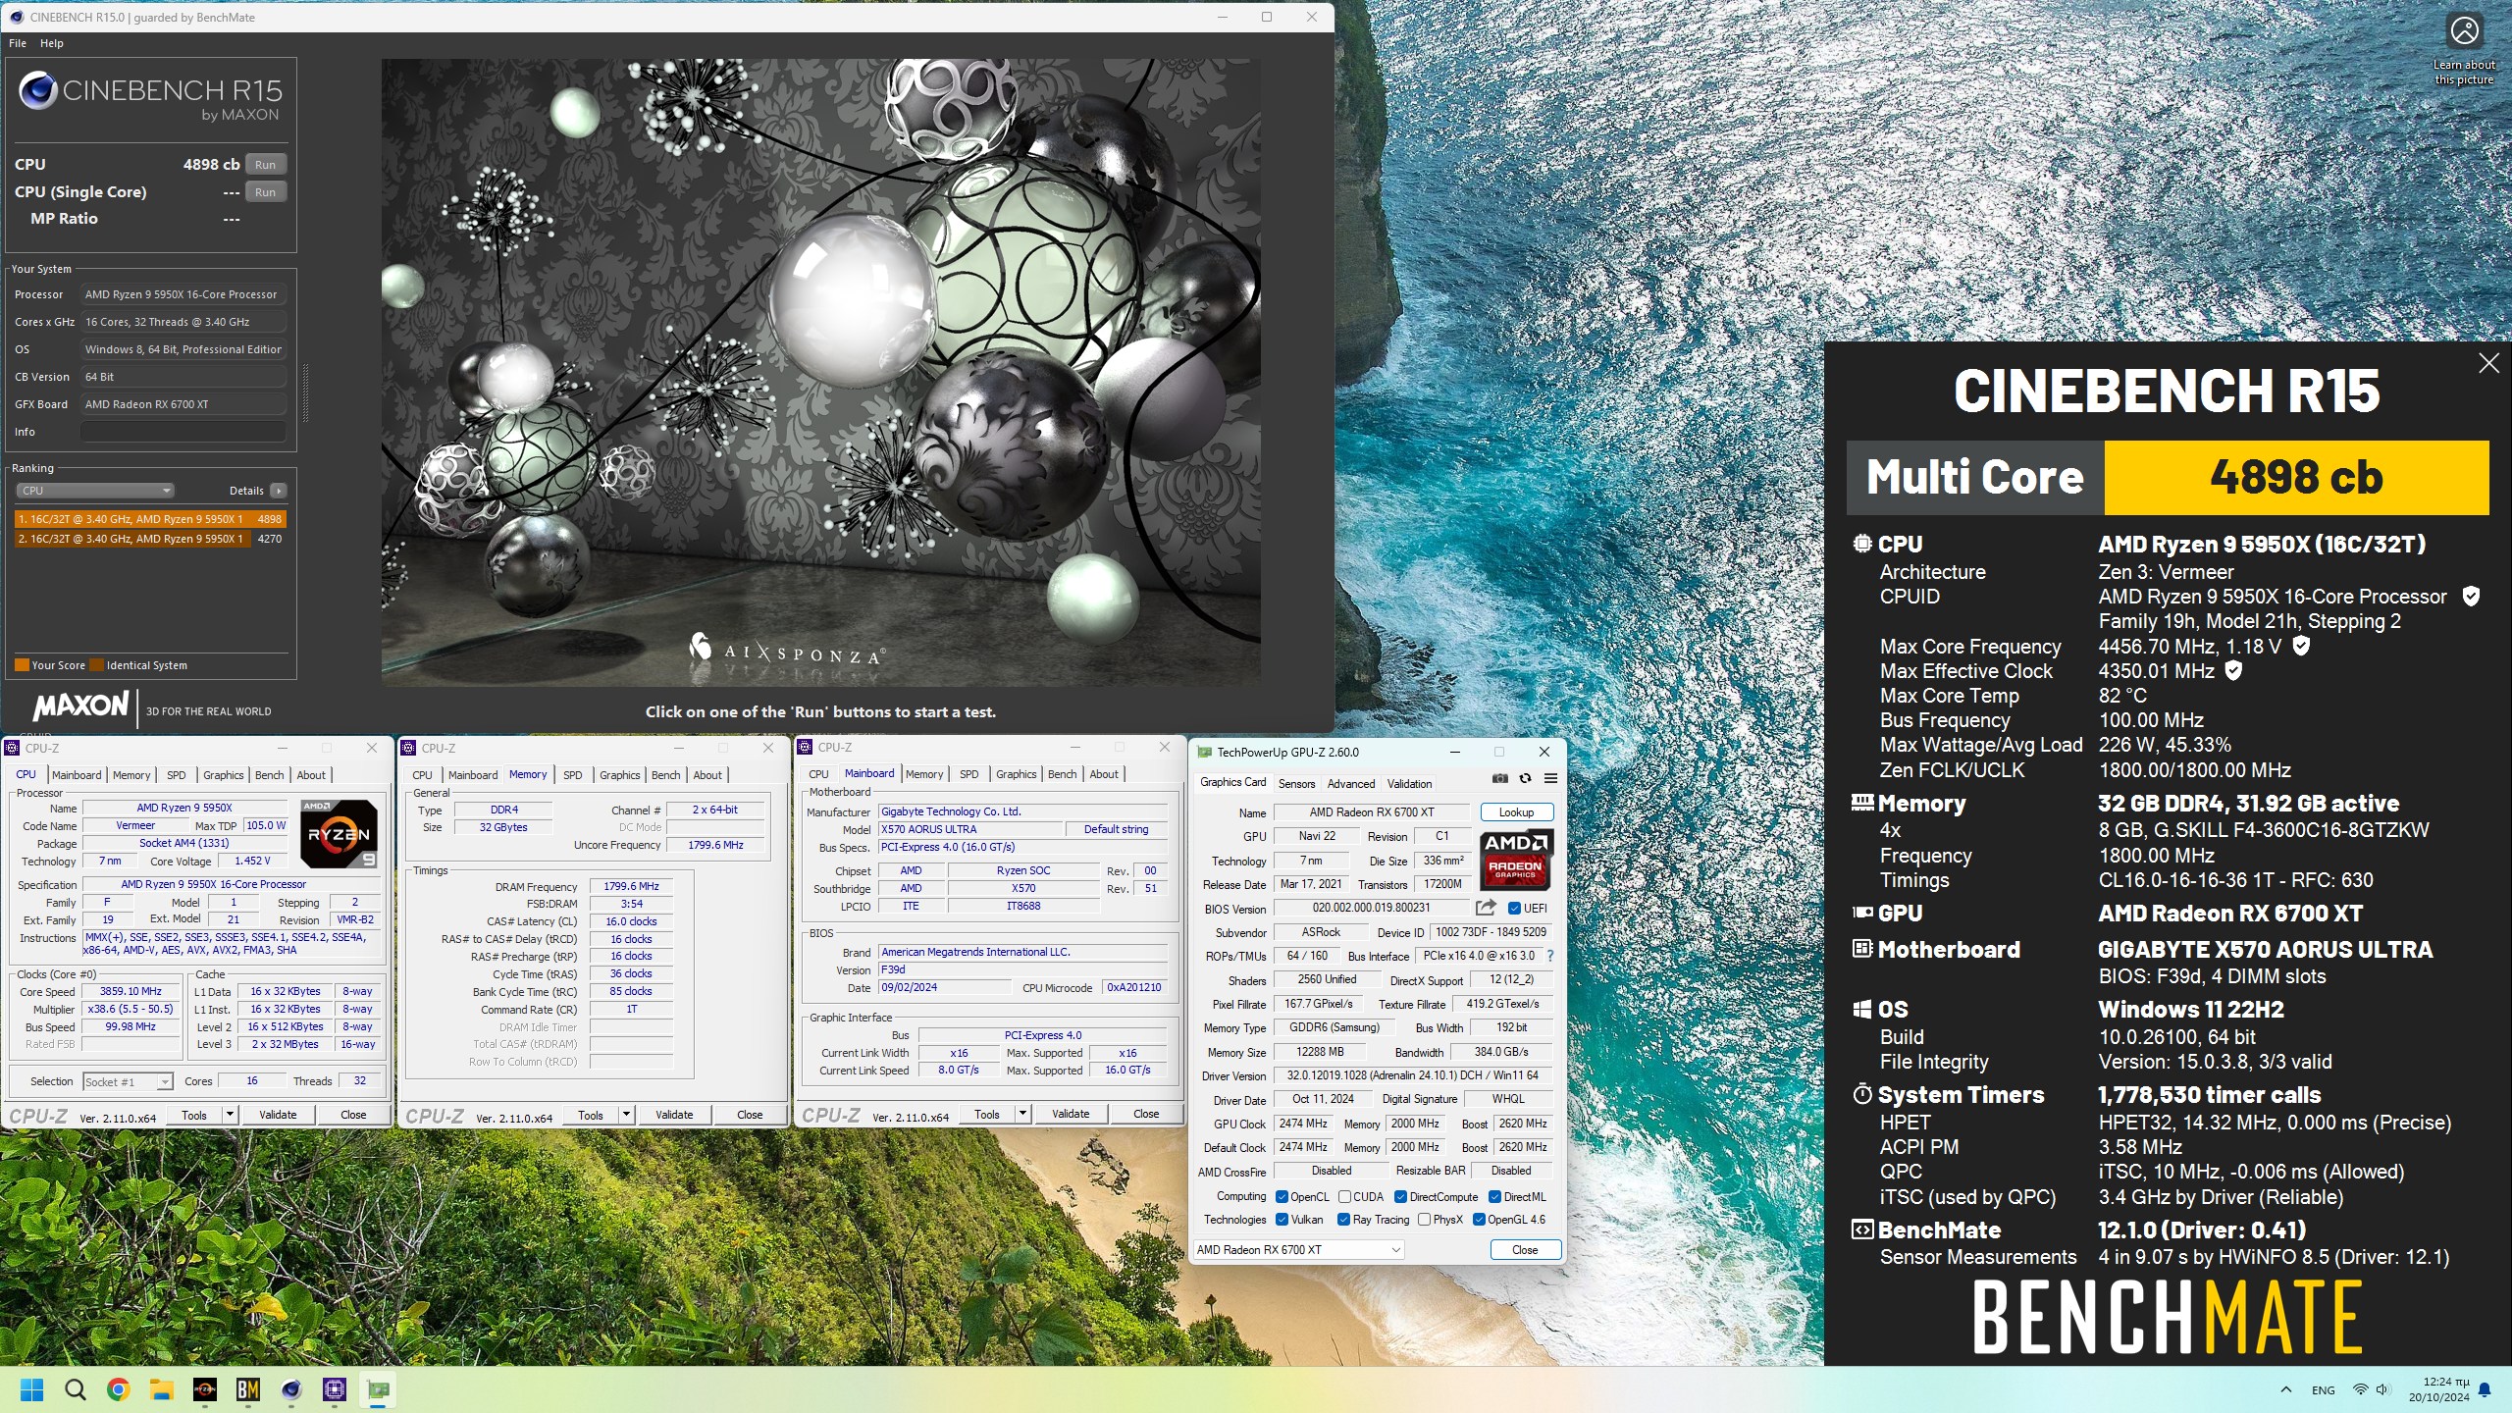
Task: Click Close in the CPU-Z Mainboard window
Action: tap(1146, 1114)
